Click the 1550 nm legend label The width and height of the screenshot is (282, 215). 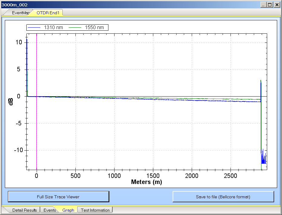(94, 28)
